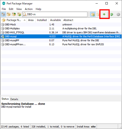Sort by the Available column header
Image resolution: width=122 pixels, height=129 pixels.
coord(56,20)
